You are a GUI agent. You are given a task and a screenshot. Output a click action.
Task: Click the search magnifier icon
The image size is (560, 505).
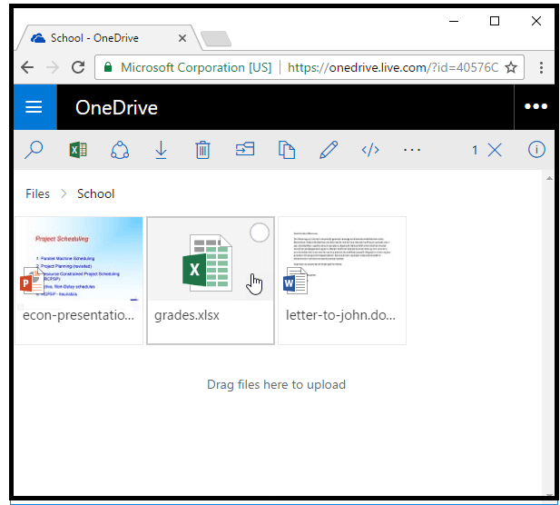pyautogui.click(x=34, y=149)
